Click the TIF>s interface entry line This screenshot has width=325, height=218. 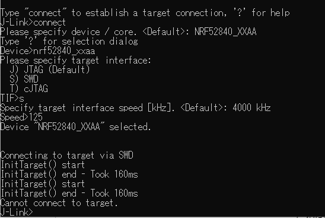[x=12, y=98]
